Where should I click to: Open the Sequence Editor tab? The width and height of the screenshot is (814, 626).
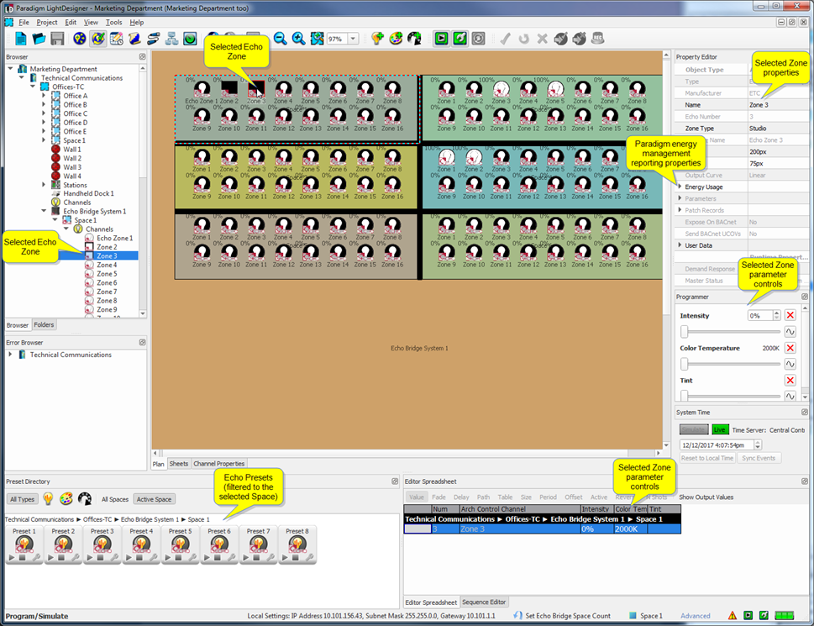pyautogui.click(x=484, y=602)
